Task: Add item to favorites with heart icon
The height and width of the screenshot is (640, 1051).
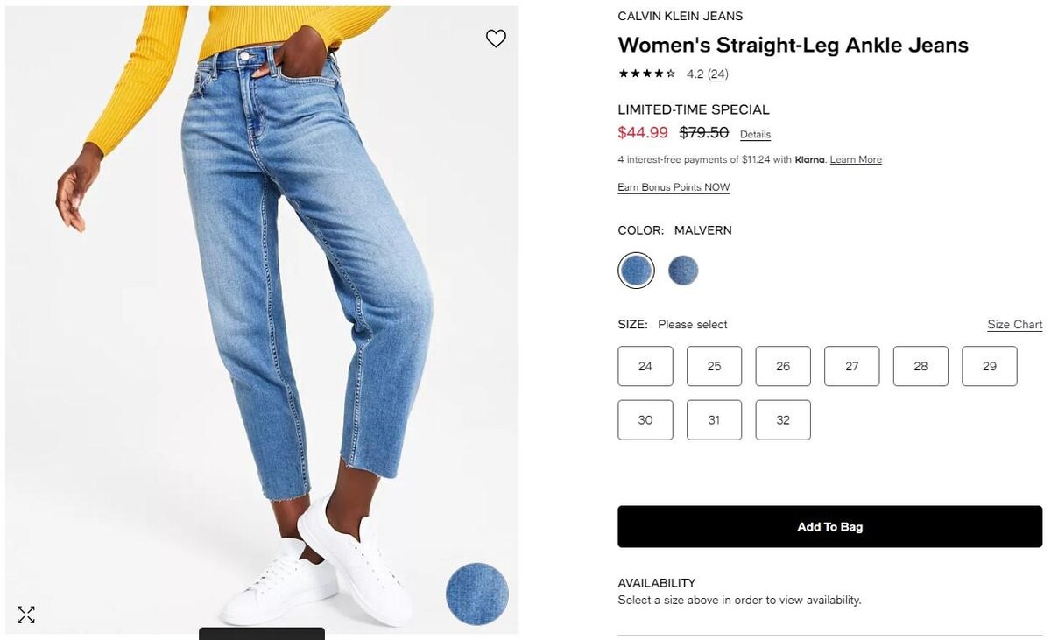Action: coord(496,39)
